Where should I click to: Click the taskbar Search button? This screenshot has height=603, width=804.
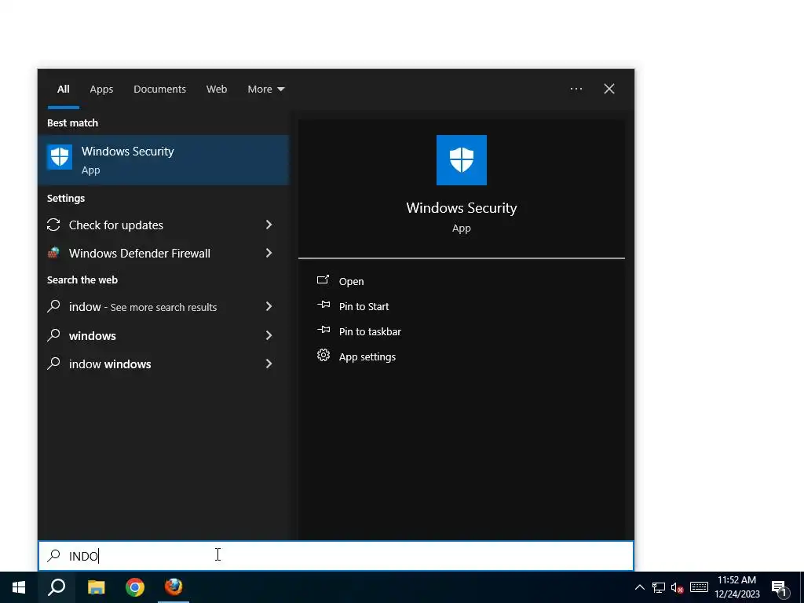pyautogui.click(x=57, y=587)
